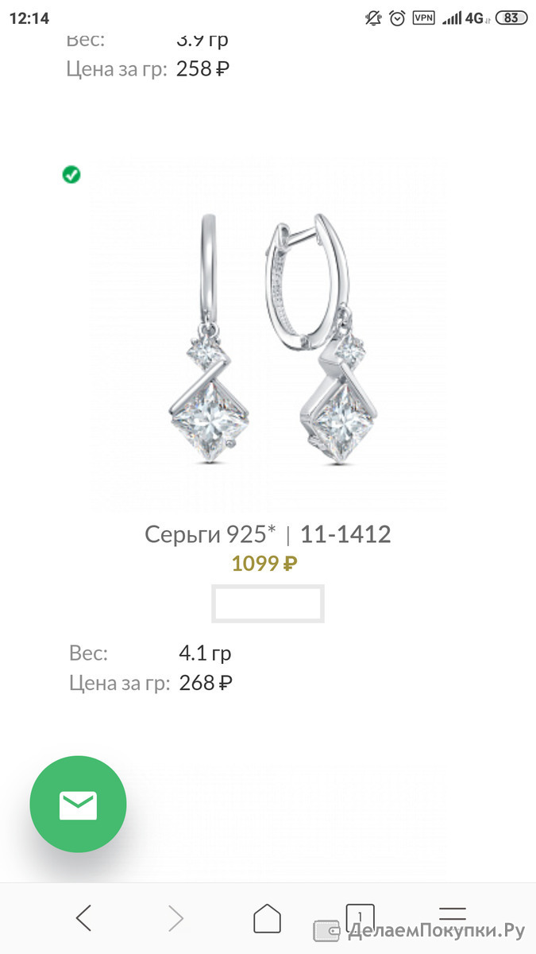Click the empty button box below price
Screen dimensions: 536x954
268,603
